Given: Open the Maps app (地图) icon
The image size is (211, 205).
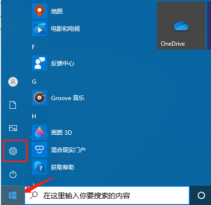Looking at the screenshot, I should point(40,11).
